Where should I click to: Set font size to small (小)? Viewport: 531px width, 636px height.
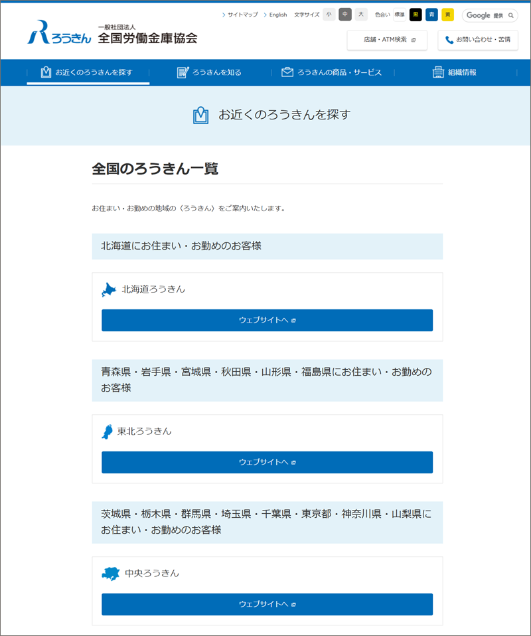click(x=329, y=15)
